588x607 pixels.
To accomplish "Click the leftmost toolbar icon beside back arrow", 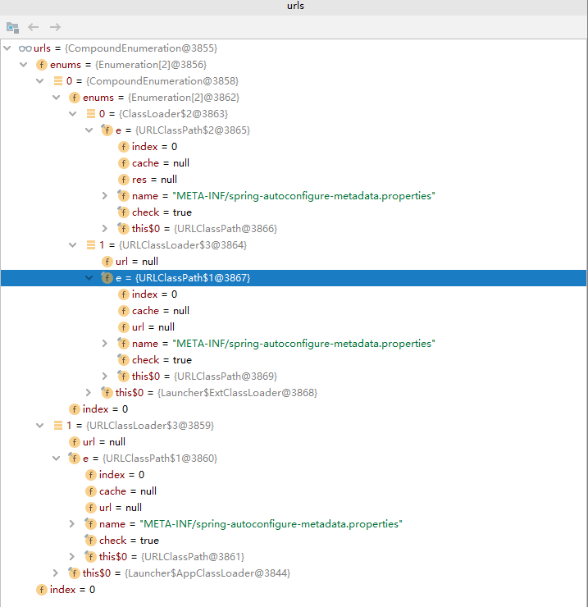I will coord(12,27).
